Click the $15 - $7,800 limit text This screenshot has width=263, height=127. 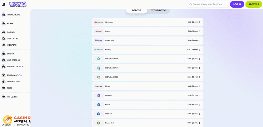click(193, 31)
